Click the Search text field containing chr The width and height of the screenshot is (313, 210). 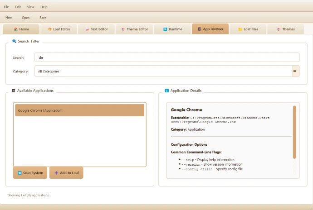pos(167,57)
